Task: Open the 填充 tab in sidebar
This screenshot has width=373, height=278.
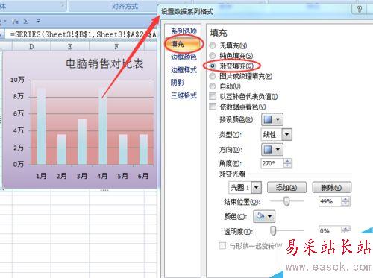Action: pos(184,44)
